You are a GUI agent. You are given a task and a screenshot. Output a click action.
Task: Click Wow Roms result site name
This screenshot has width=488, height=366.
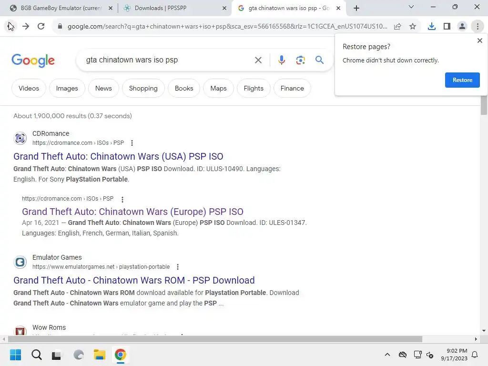tap(49, 327)
